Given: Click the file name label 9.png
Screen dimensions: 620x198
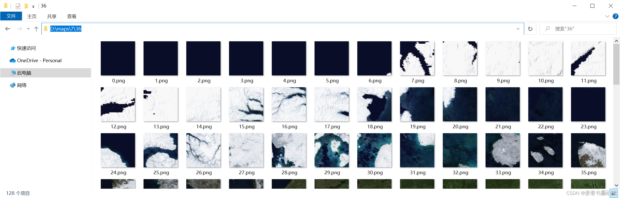Looking at the screenshot, I should [x=503, y=81].
